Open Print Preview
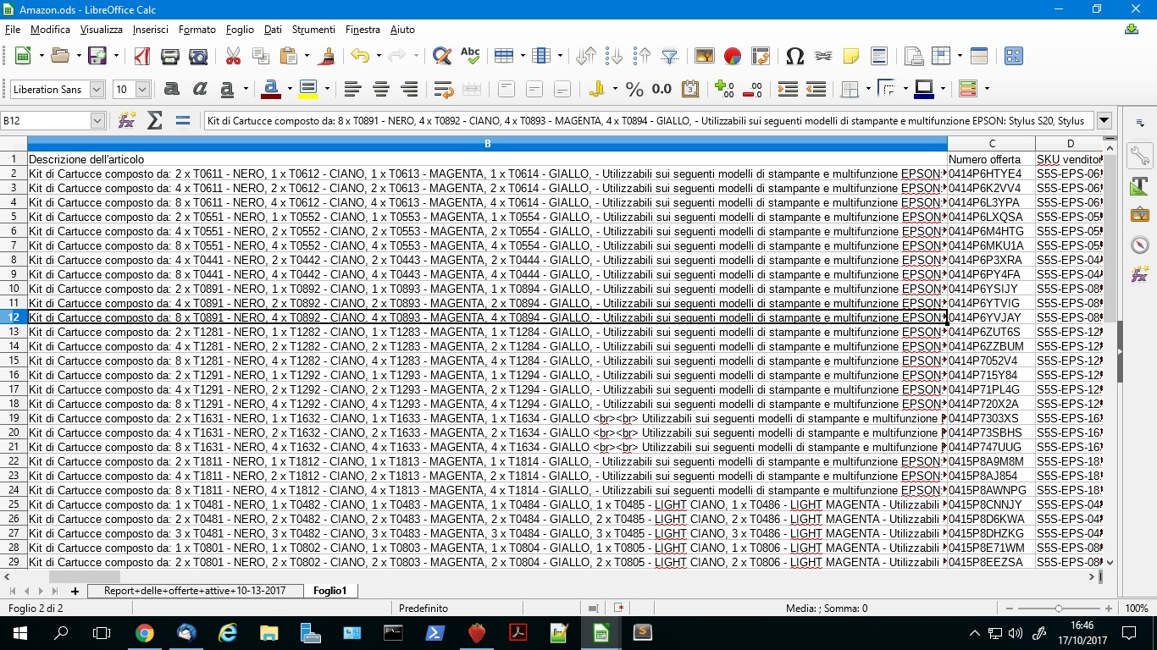 point(198,56)
